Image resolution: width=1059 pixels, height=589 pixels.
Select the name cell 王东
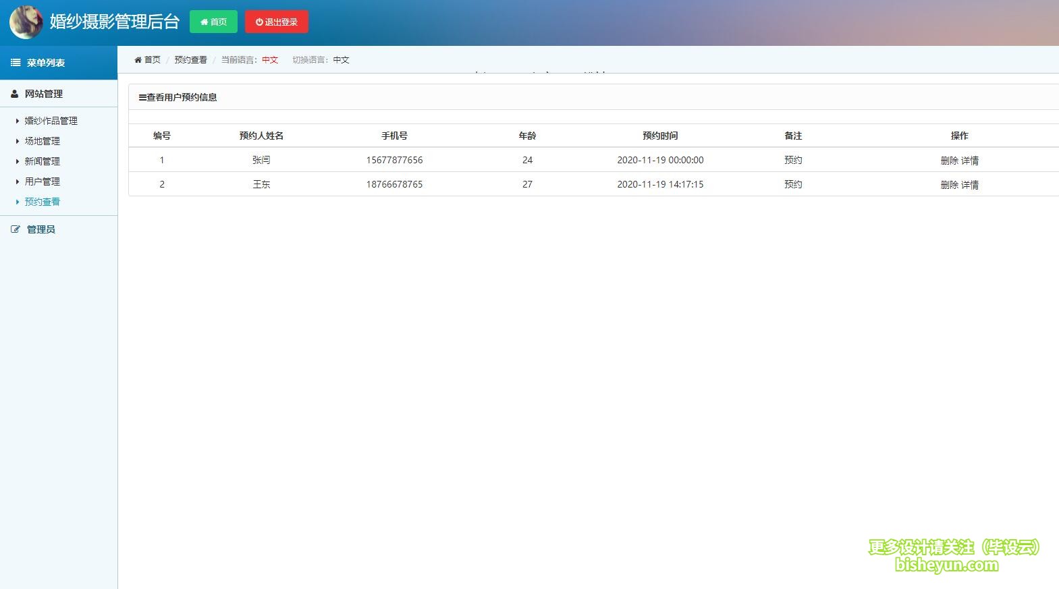click(261, 184)
